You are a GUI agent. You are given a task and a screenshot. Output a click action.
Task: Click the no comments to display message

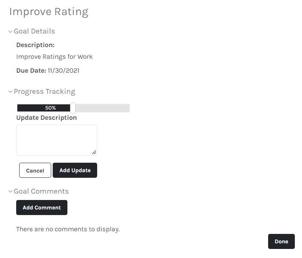click(68, 229)
